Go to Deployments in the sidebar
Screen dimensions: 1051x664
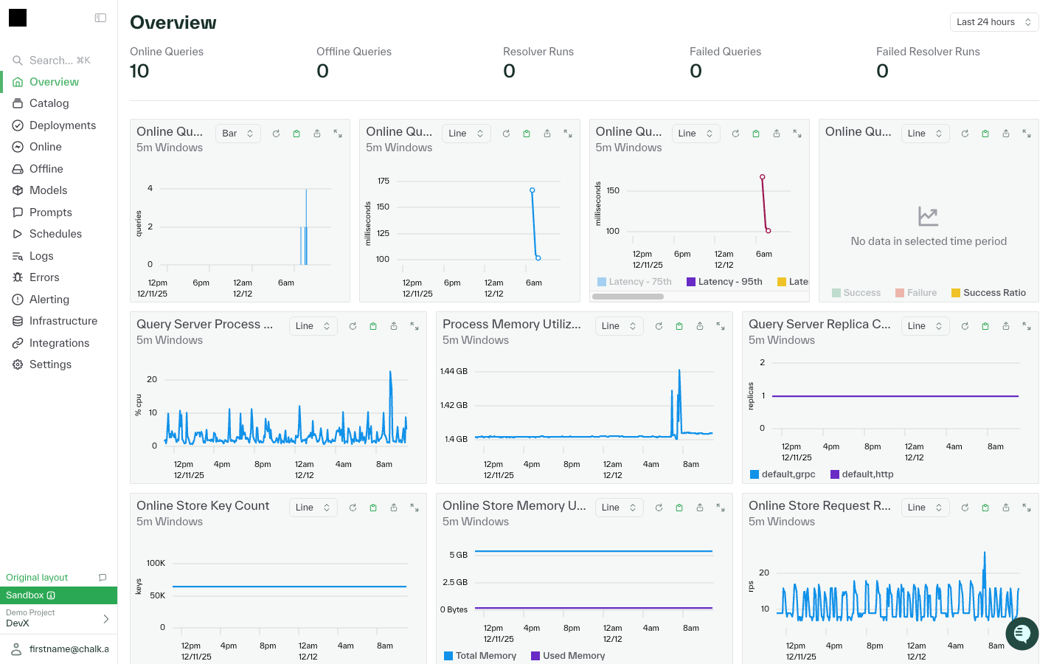63,125
